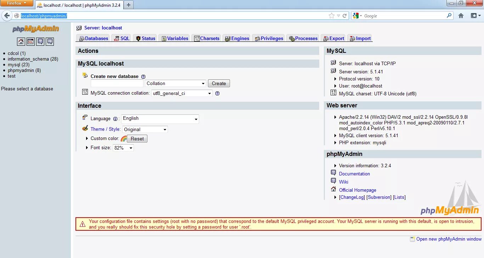This screenshot has height=258, width=484.
Task: Open new browser tab with plus button
Action: [x=128, y=5]
